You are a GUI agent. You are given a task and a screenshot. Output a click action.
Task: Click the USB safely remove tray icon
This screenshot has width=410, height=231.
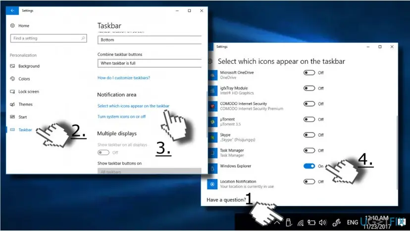pos(289,223)
